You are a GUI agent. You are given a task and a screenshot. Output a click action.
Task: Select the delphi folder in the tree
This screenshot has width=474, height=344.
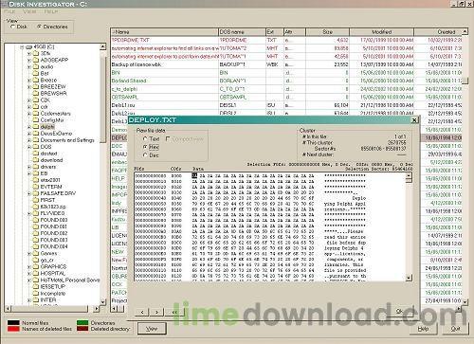point(47,127)
